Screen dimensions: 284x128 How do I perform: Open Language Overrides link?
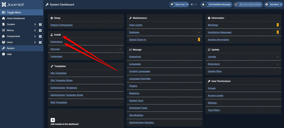[x=140, y=79]
